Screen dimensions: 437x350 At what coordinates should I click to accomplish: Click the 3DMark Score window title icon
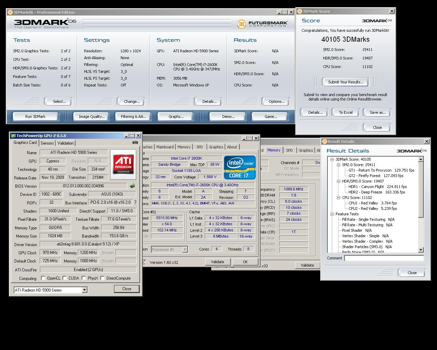point(300,11)
